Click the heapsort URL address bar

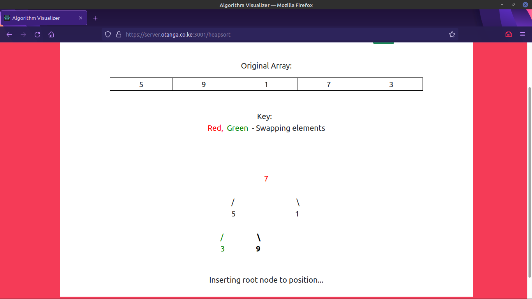point(273,34)
